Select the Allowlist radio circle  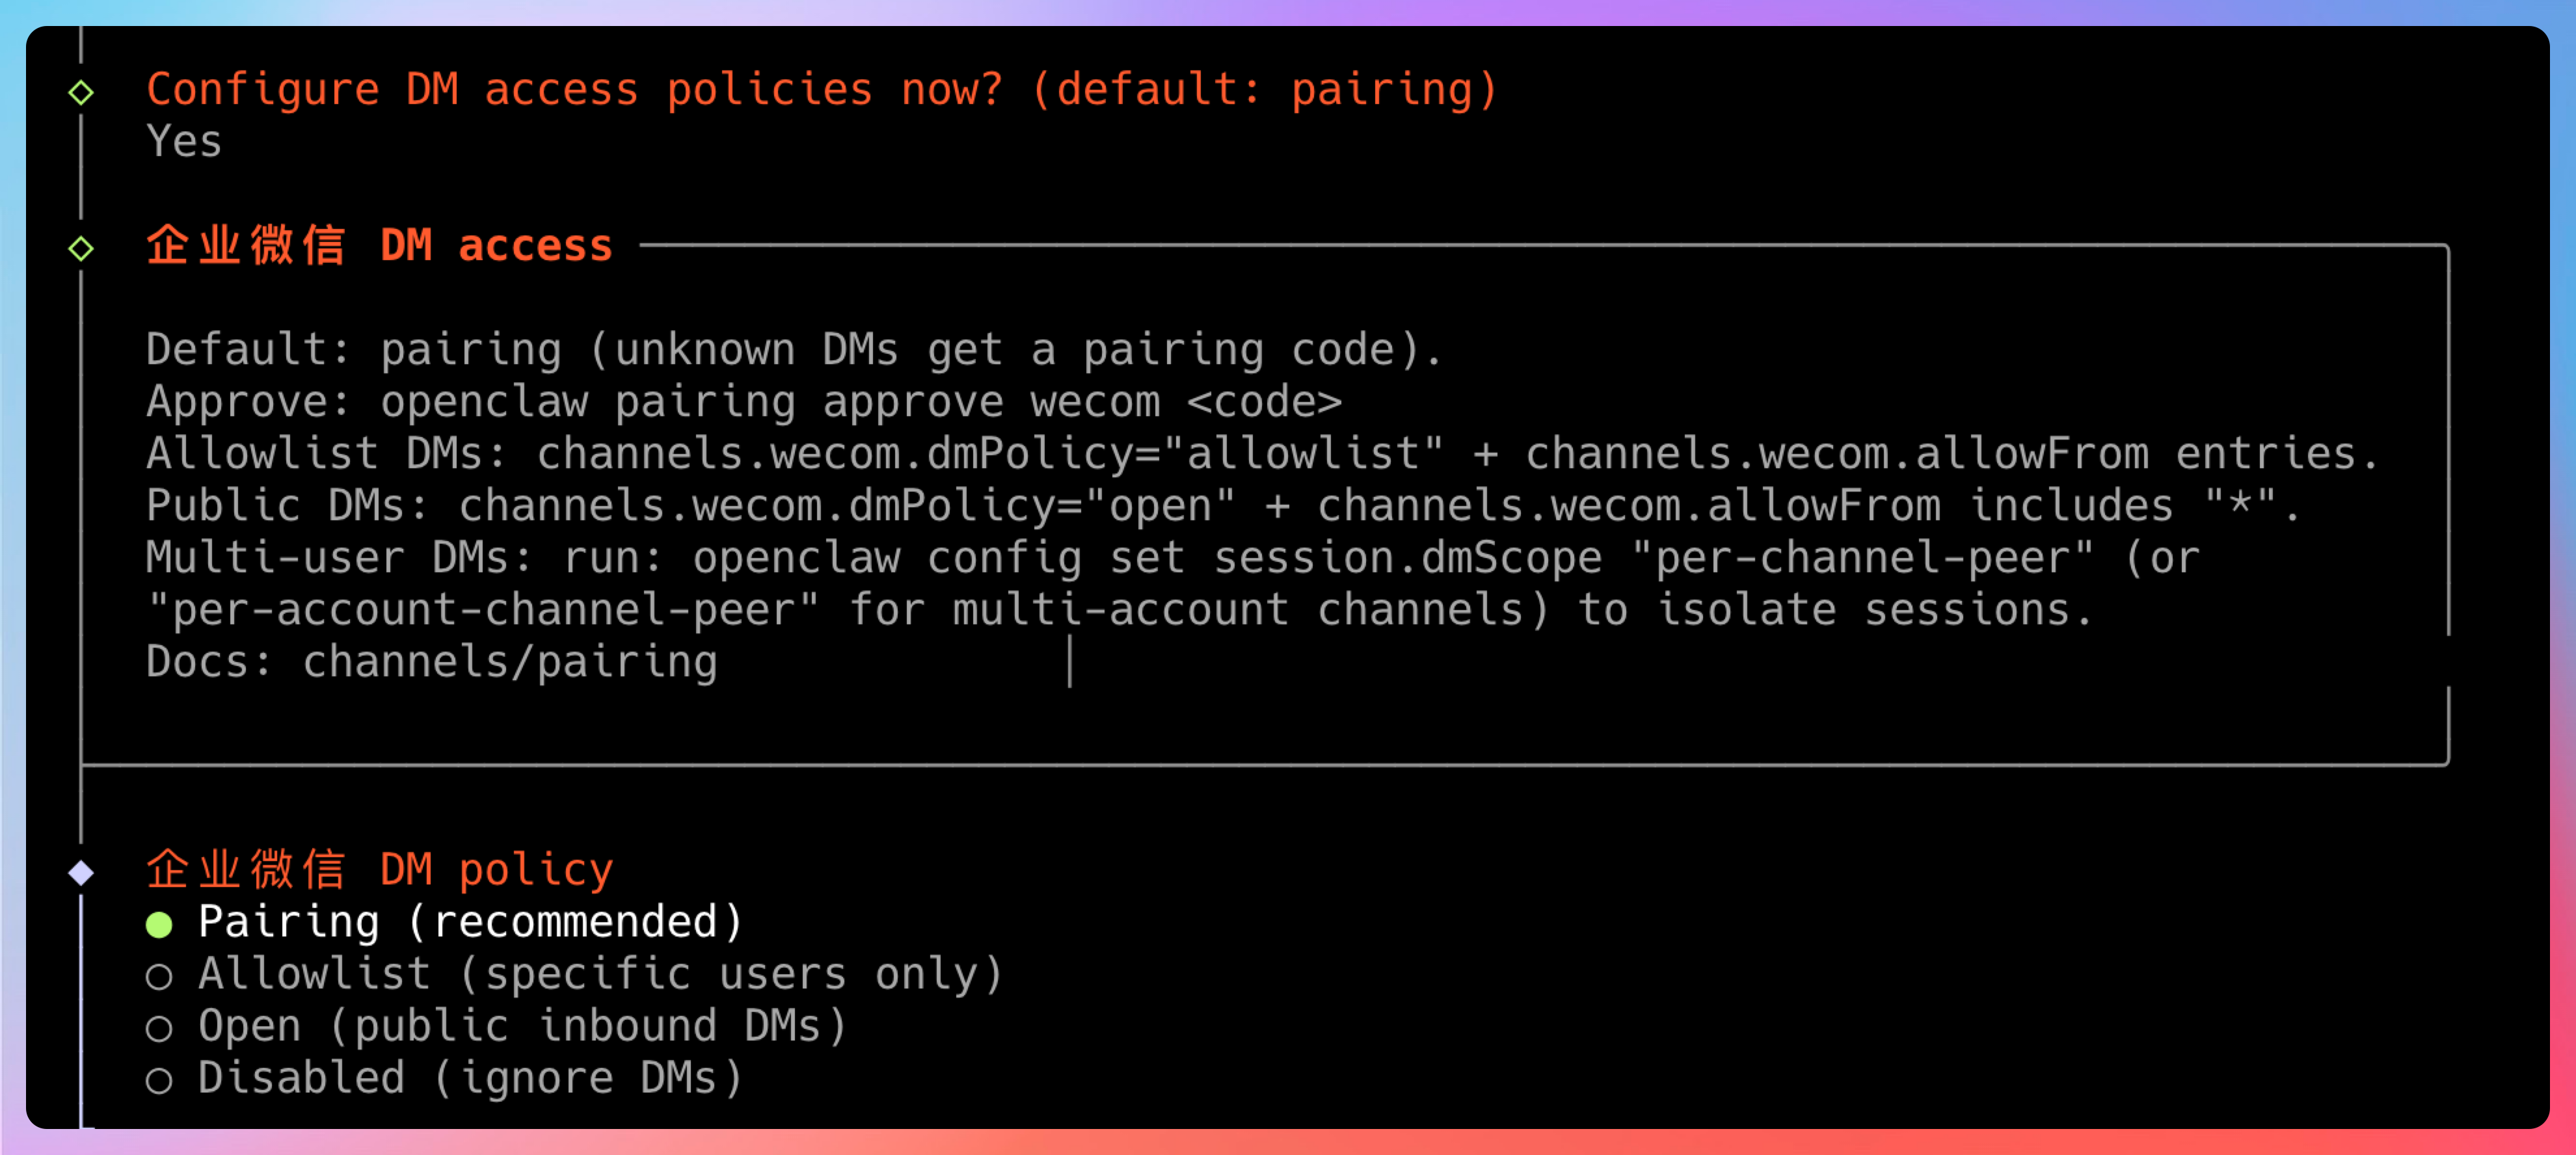click(159, 977)
